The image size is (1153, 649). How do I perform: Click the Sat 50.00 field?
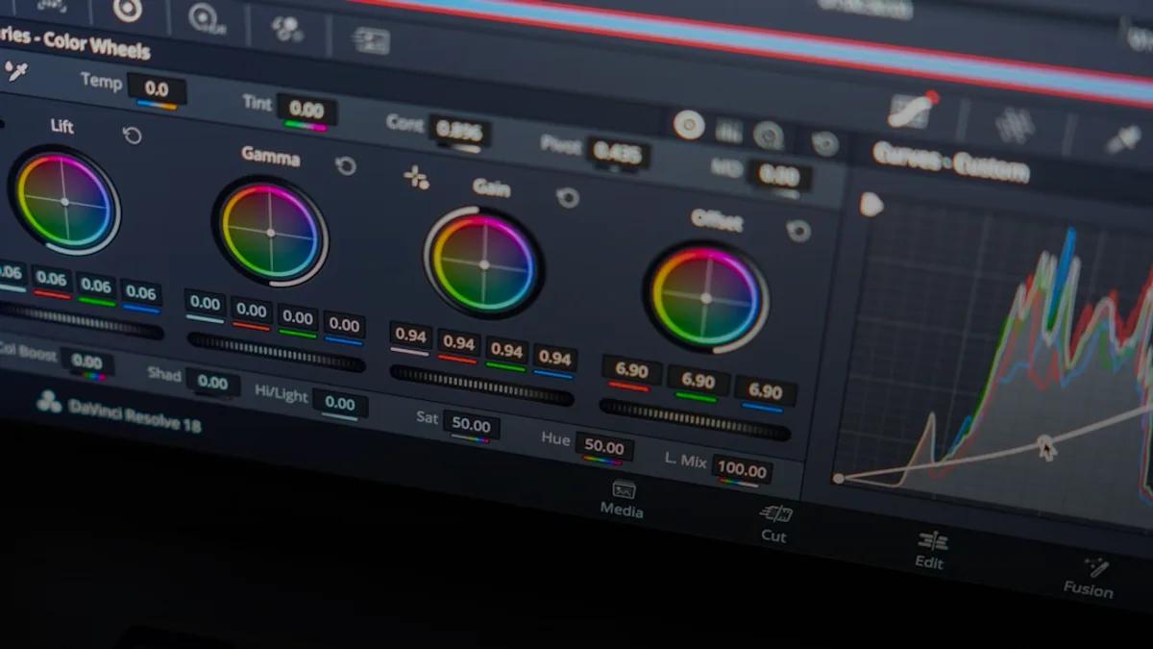(471, 425)
